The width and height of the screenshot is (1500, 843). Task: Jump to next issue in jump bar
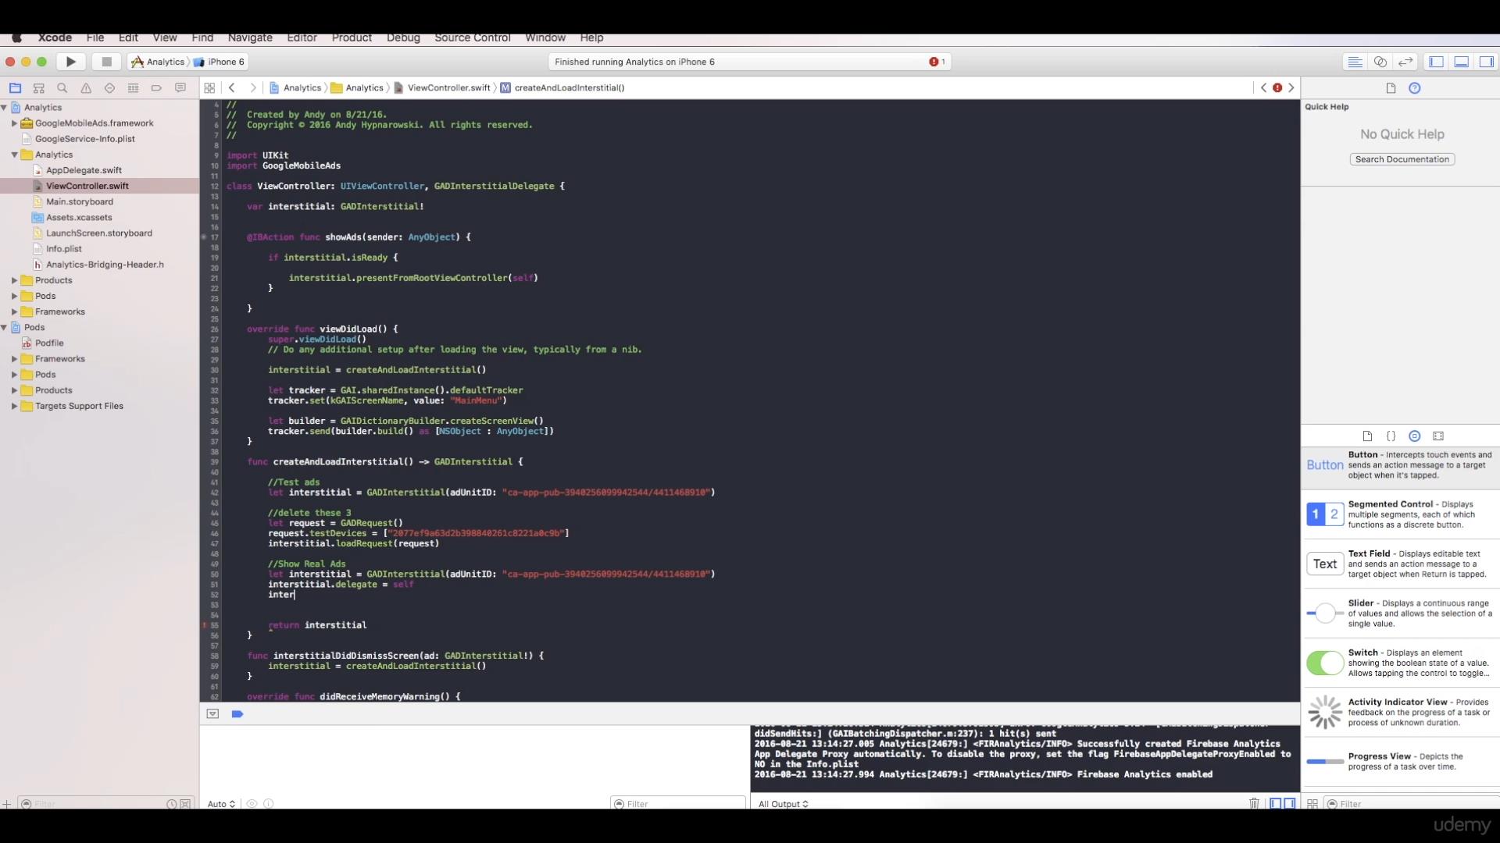[1291, 88]
